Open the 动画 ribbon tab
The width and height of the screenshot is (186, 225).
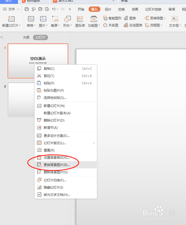coord(135,9)
